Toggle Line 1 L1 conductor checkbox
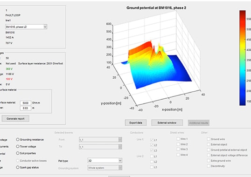251x177 pixels. point(152,140)
